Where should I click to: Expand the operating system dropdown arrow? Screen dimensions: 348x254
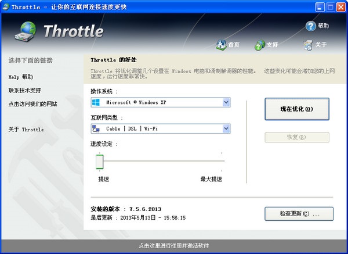tap(226, 102)
